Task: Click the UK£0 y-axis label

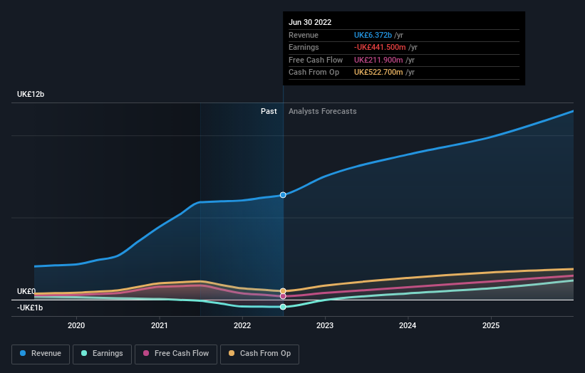Action: click(26, 291)
